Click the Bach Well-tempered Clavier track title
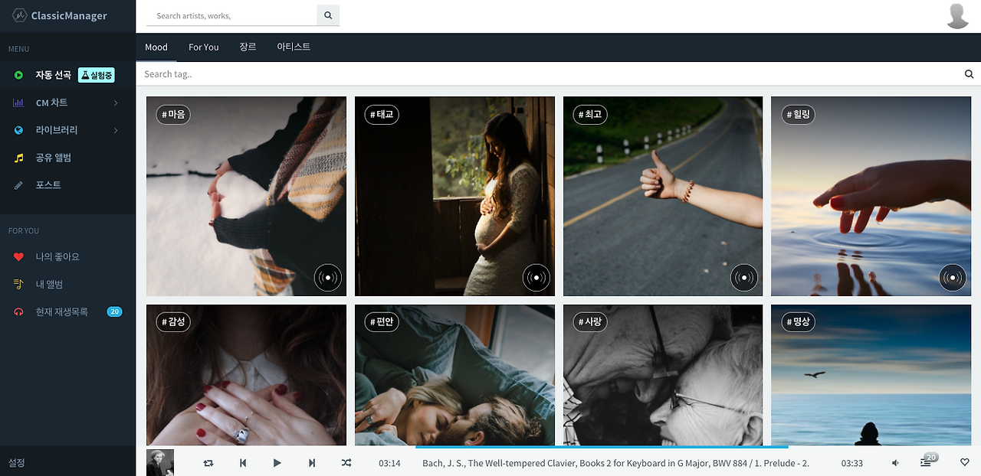Image resolution: width=981 pixels, height=476 pixels. (615, 463)
